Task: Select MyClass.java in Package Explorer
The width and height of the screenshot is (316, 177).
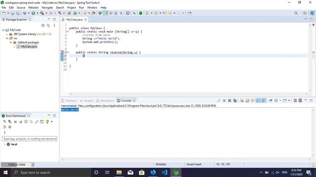Action: [29, 47]
